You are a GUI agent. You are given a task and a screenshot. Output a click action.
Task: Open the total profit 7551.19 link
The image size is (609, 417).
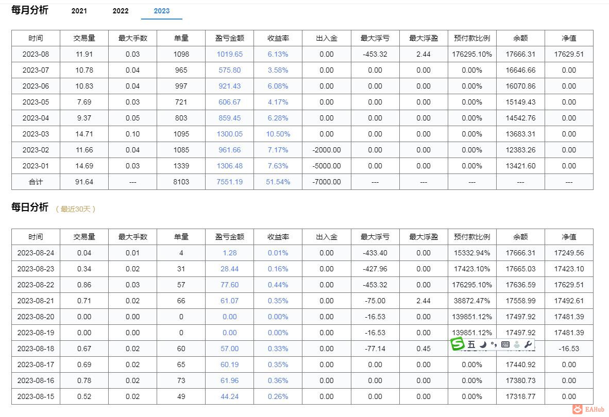click(x=230, y=182)
